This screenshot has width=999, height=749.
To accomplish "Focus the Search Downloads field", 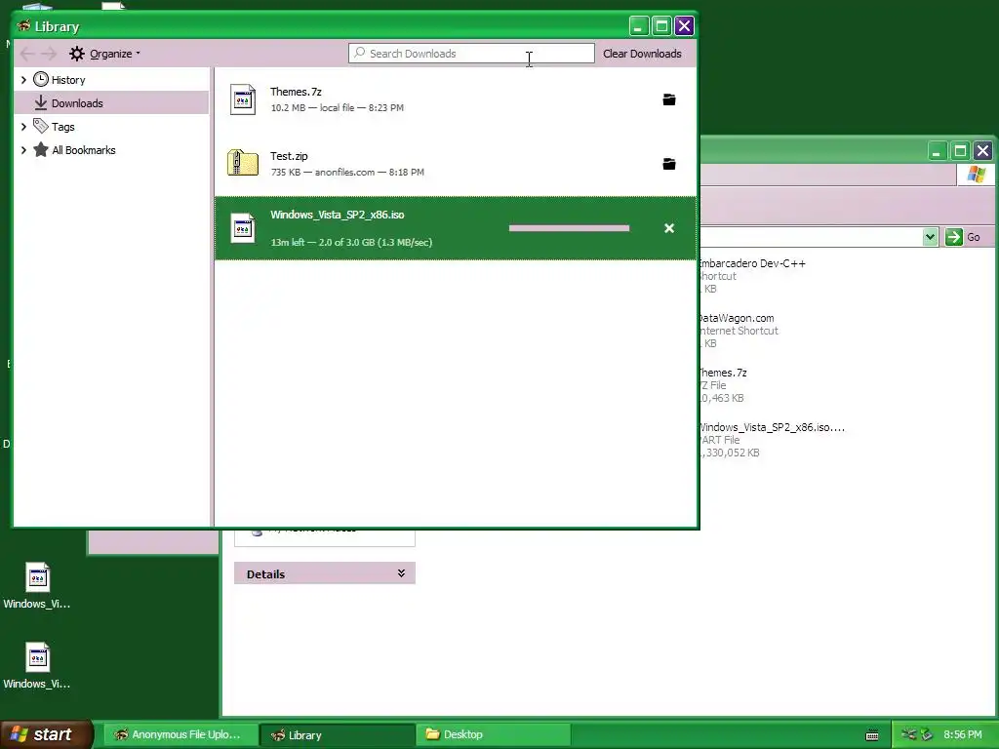I will pos(471,54).
